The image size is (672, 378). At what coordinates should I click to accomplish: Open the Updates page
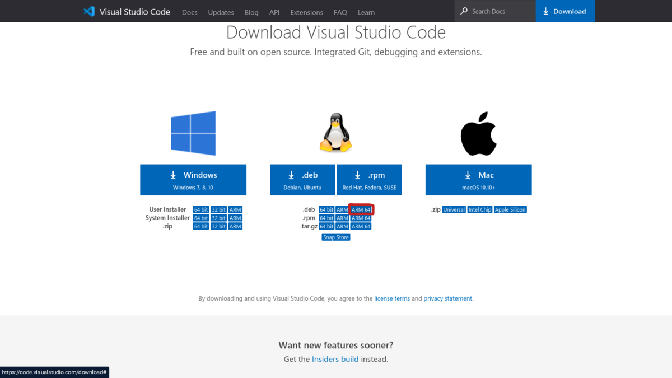(x=221, y=12)
